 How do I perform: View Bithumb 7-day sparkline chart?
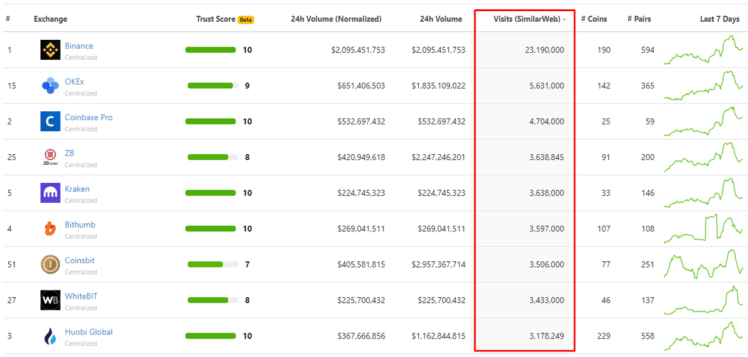pos(704,229)
